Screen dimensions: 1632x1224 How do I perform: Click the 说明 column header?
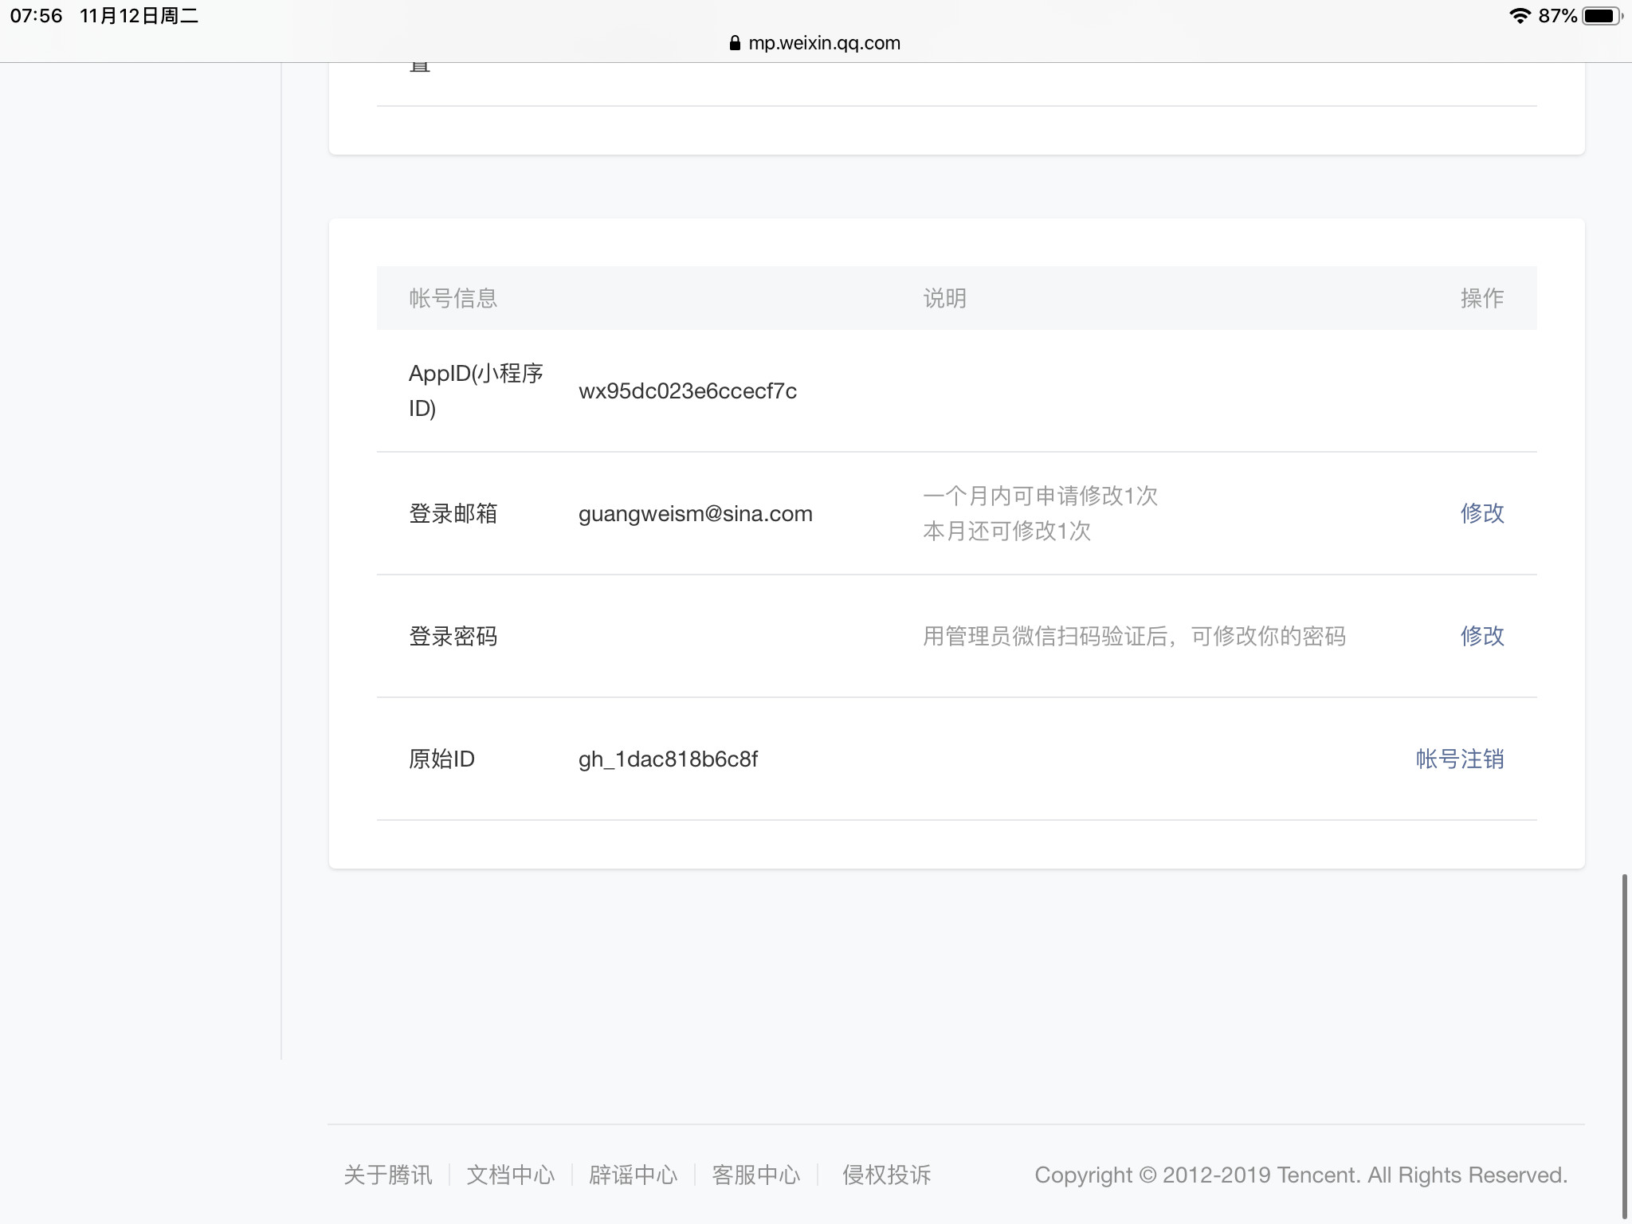pyautogui.click(x=944, y=298)
